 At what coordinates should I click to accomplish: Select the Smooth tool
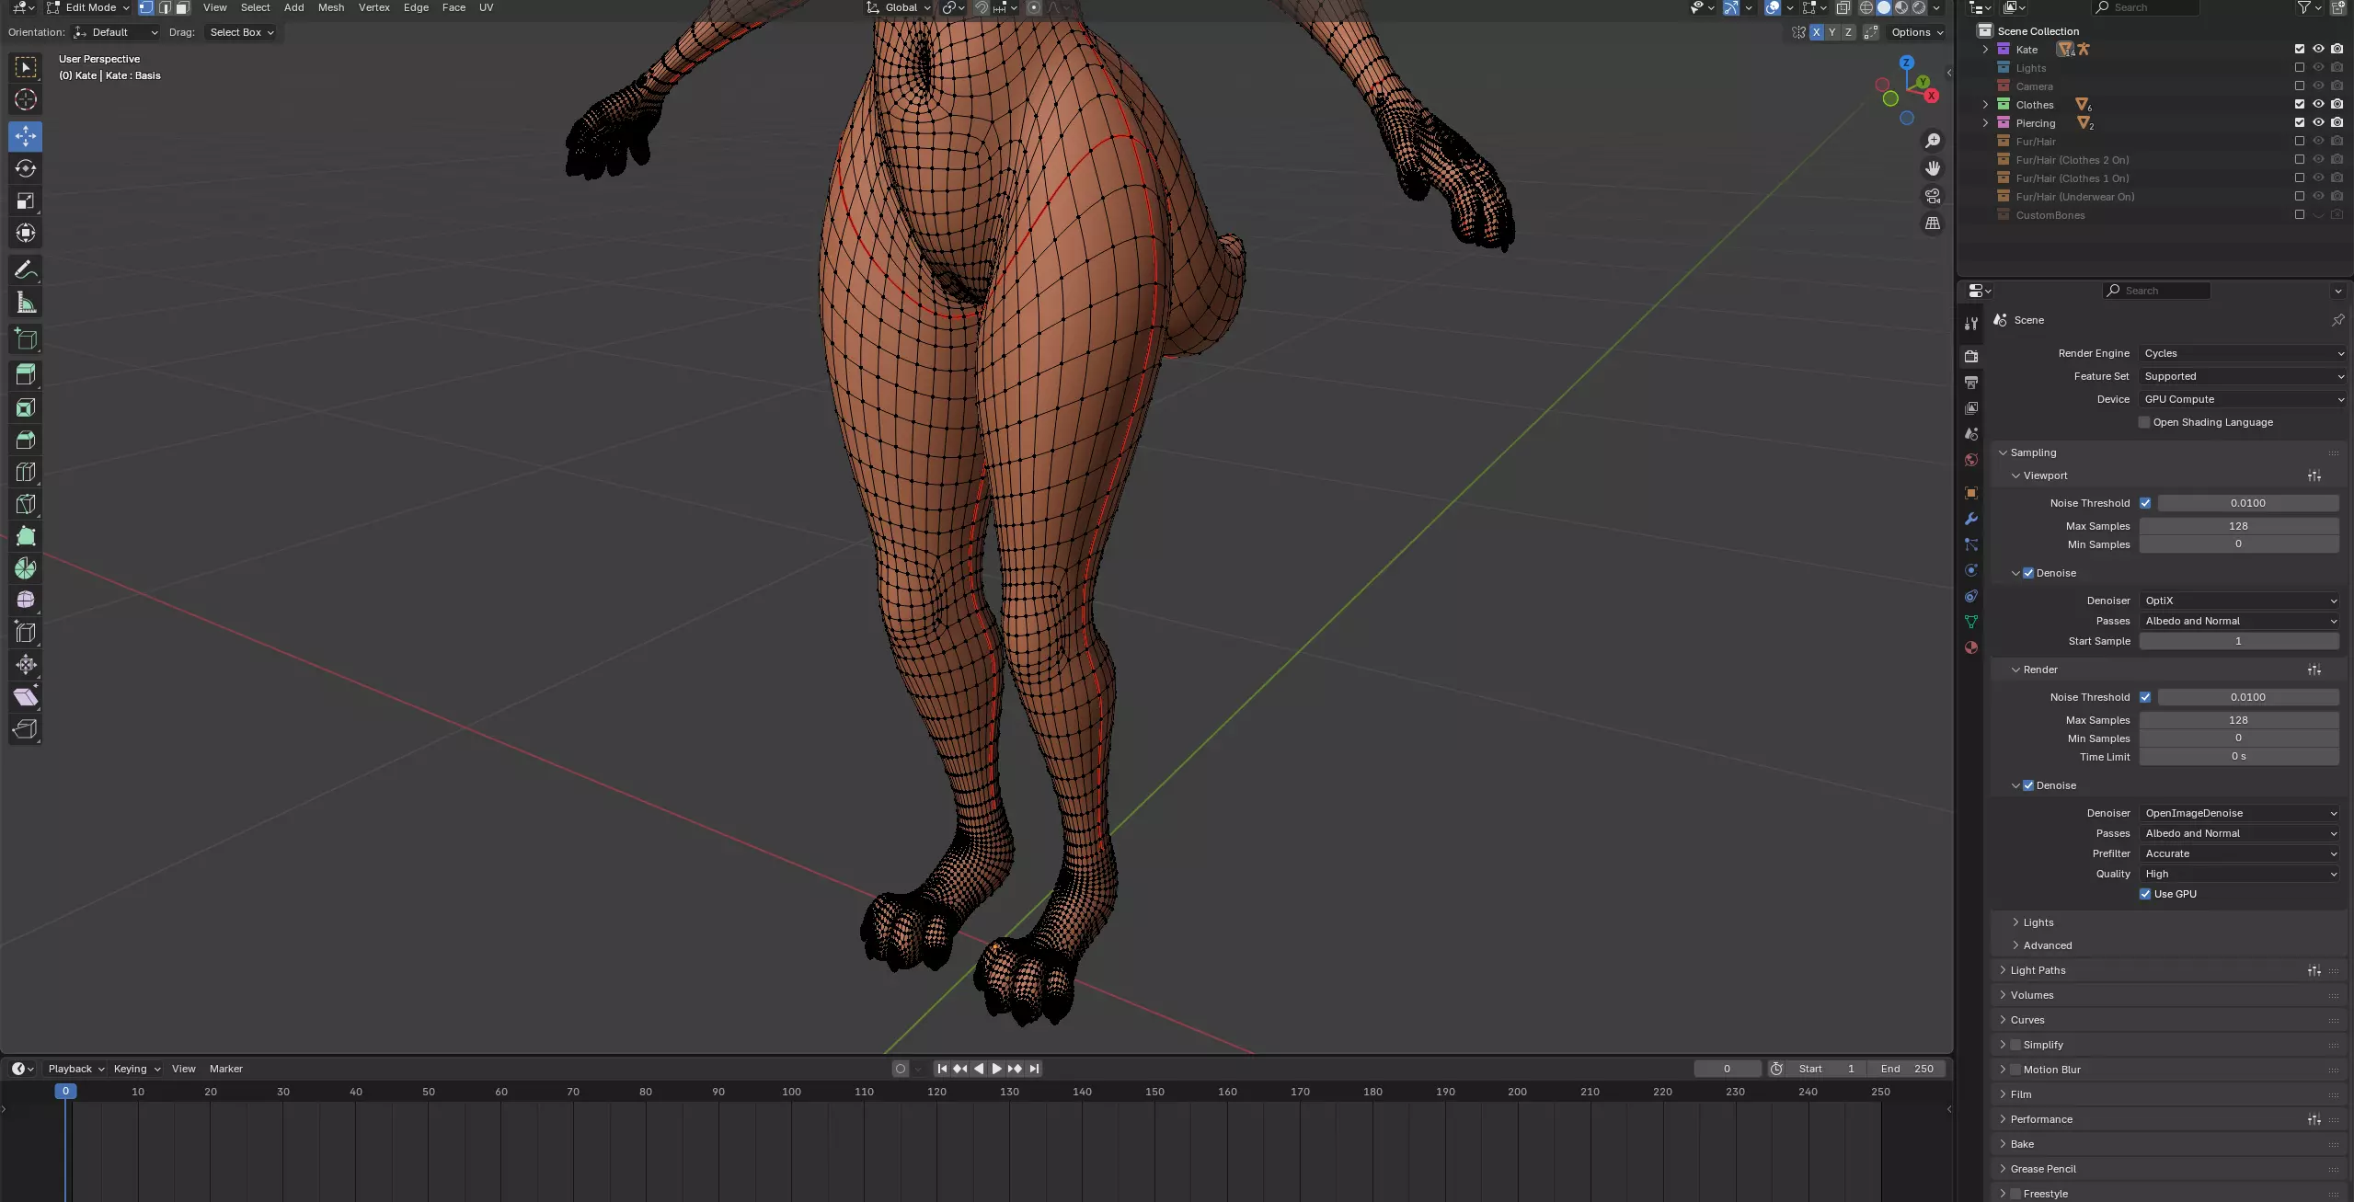26,600
